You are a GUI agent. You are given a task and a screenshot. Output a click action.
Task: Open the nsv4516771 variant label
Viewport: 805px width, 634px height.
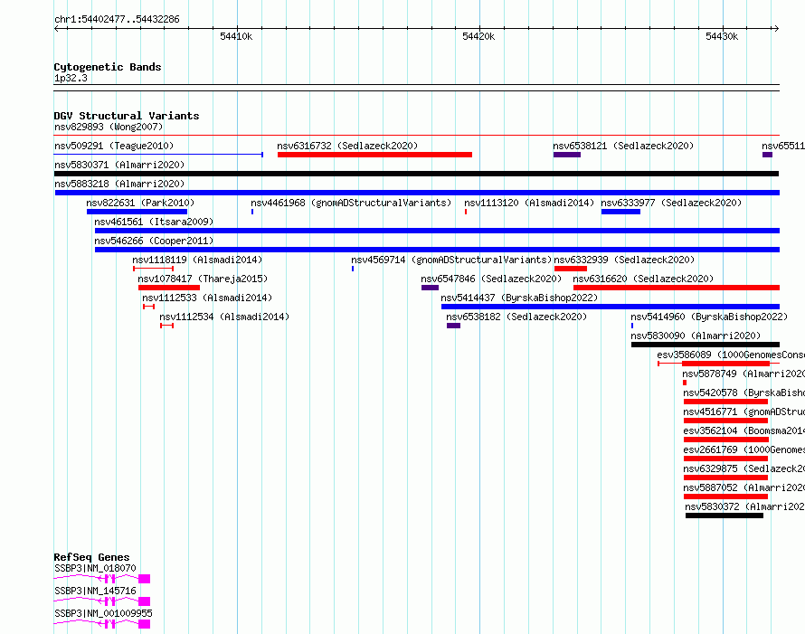pos(743,412)
